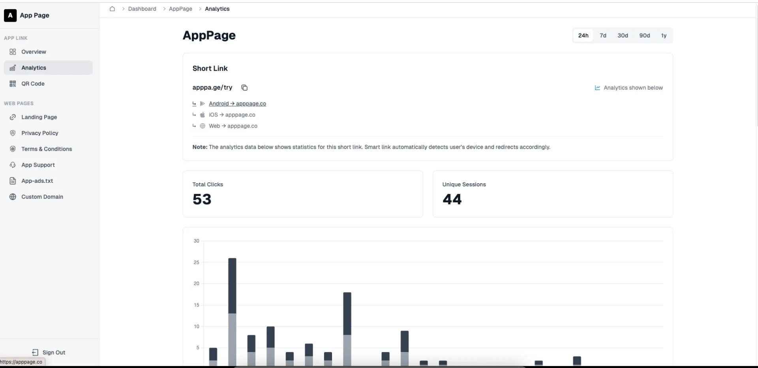
Task: Click the Analytics breadcrumb text
Action: (x=217, y=9)
